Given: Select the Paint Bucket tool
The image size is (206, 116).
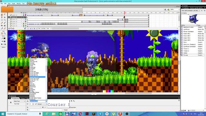Looking at the screenshot, I should tap(5, 26).
